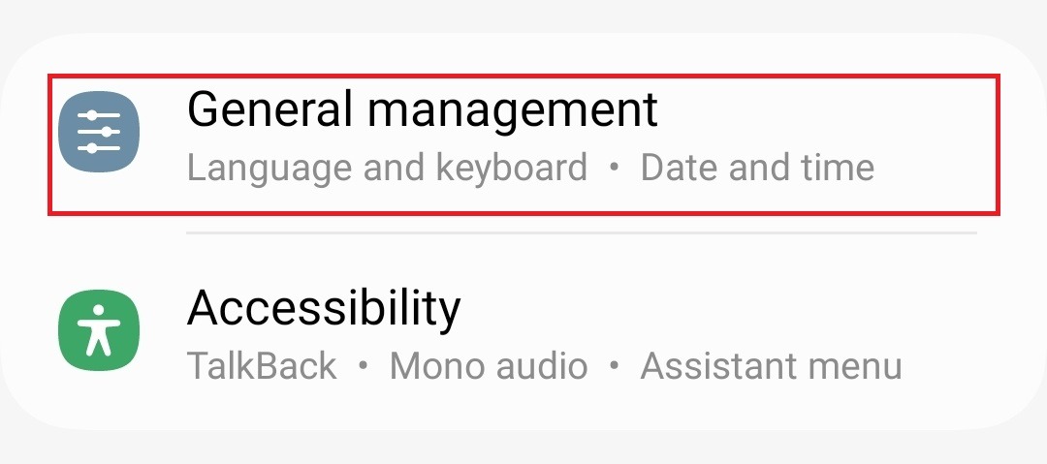The width and height of the screenshot is (1047, 464).
Task: Click the word "General" in the heading
Action: tap(270, 109)
